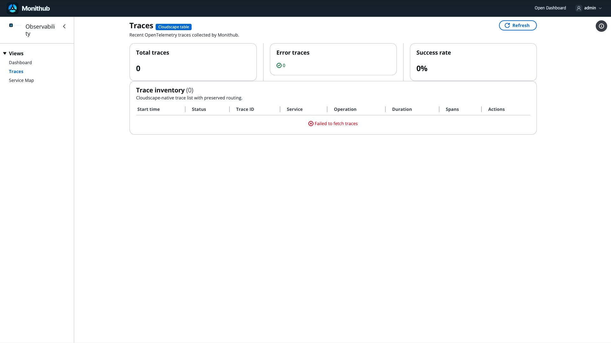The width and height of the screenshot is (611, 343).
Task: Open the admin dropdown arrow
Action: [x=600, y=8]
